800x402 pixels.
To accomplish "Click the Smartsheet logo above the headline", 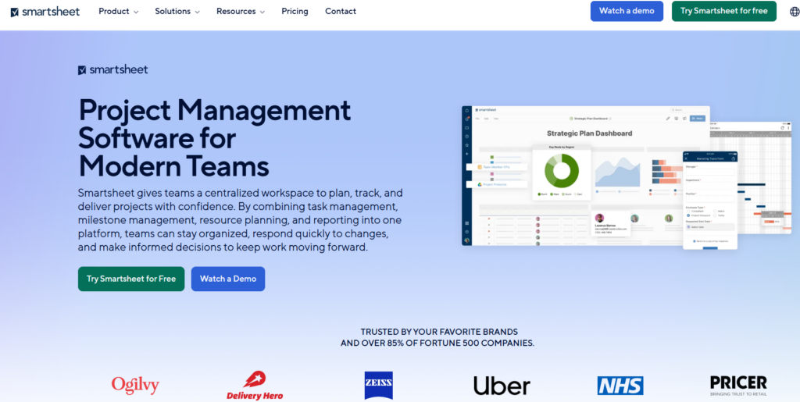I will (112, 69).
